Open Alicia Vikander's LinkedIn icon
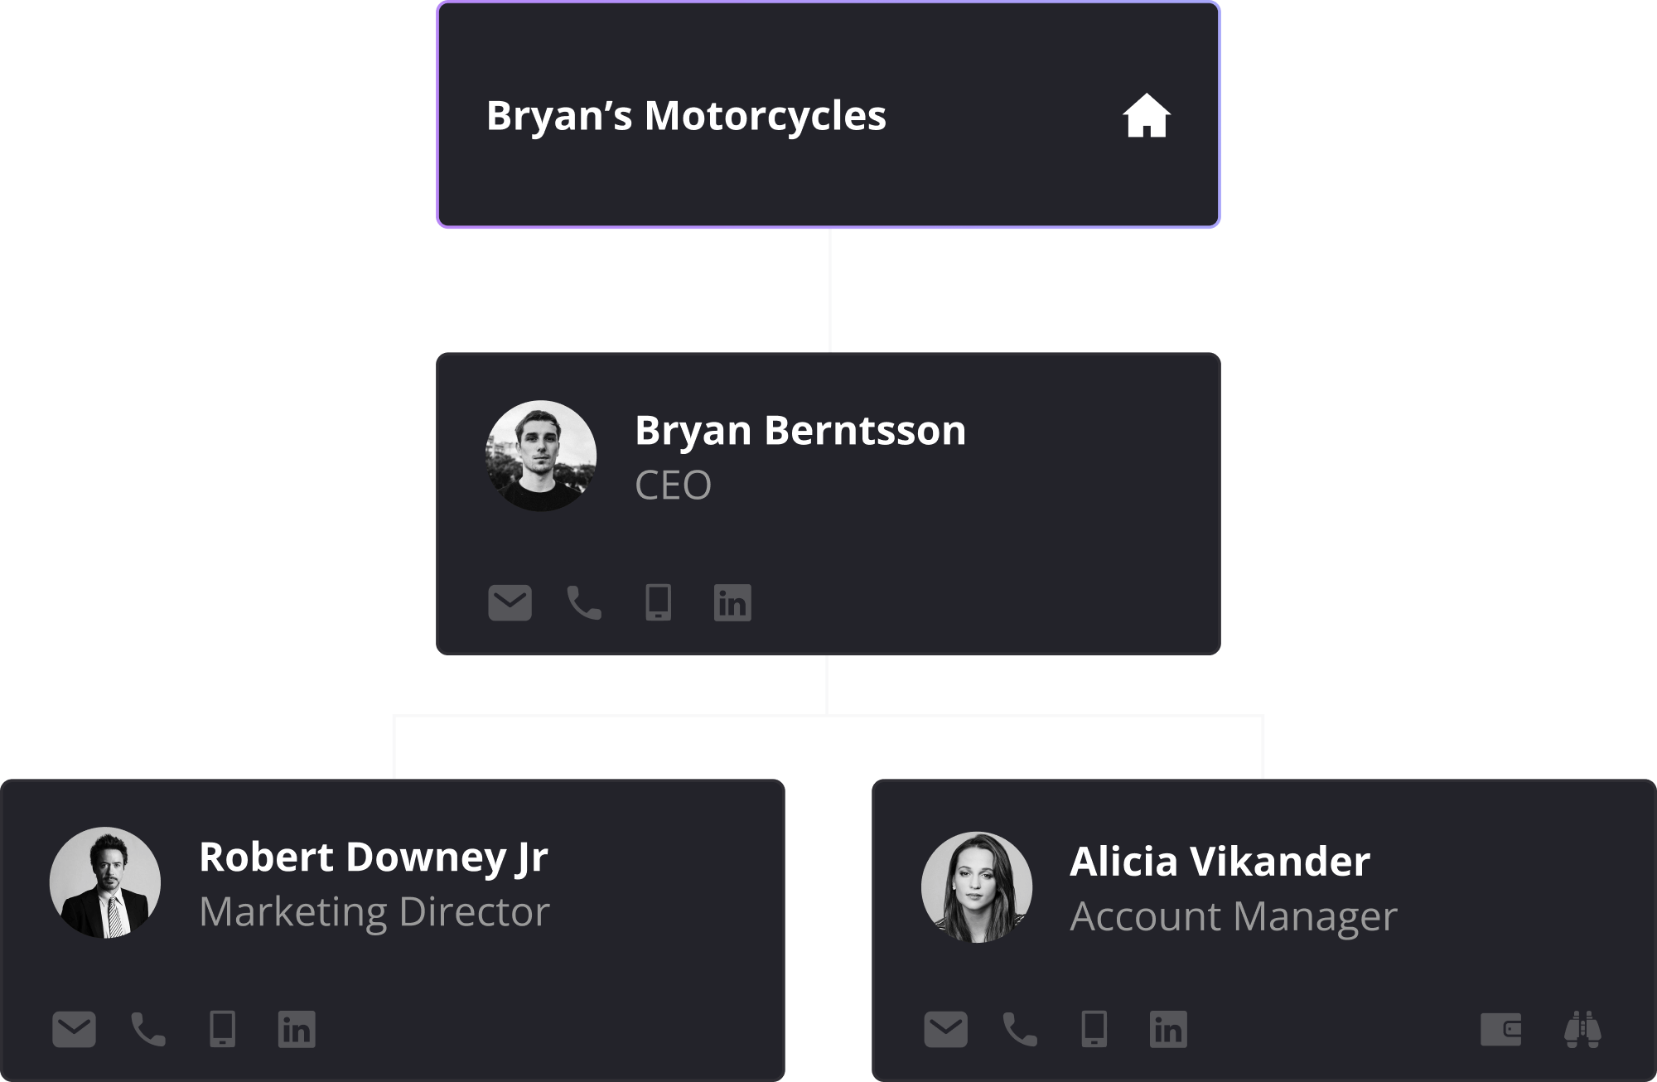Viewport: 1657px width, 1082px height. (1168, 1031)
